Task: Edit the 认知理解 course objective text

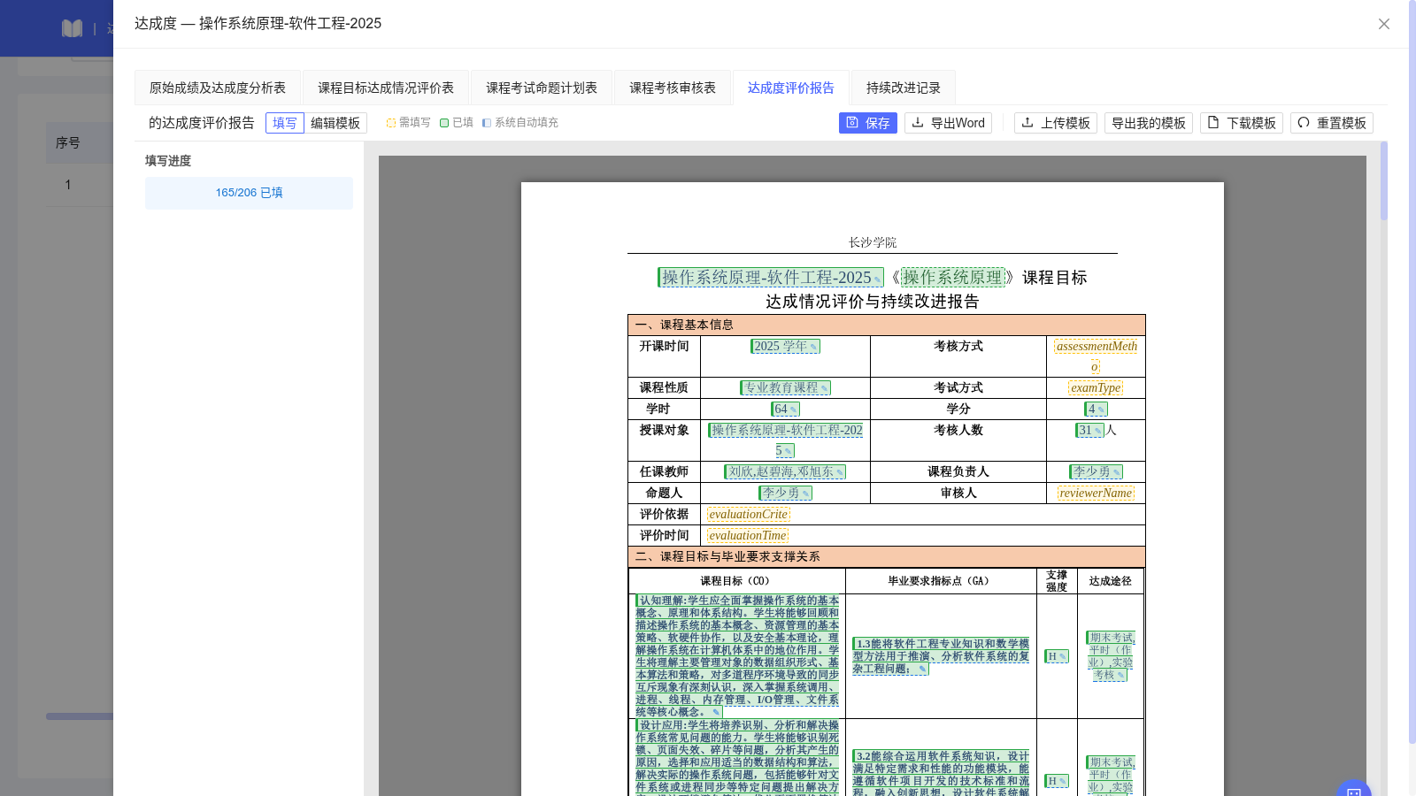Action: [737, 656]
